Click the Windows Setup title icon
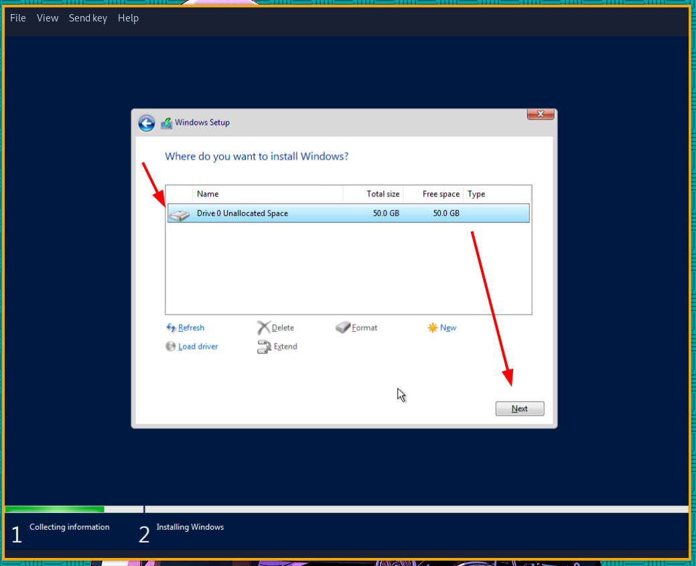Viewport: 696px width, 566px height. point(166,123)
